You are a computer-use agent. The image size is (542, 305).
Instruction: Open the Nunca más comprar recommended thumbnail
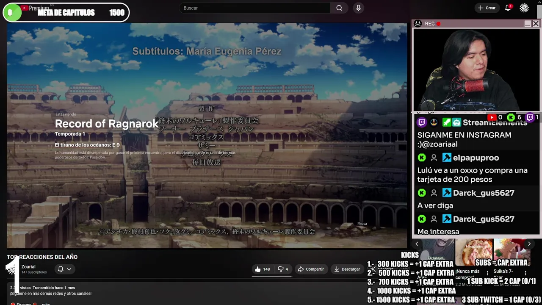474,252
